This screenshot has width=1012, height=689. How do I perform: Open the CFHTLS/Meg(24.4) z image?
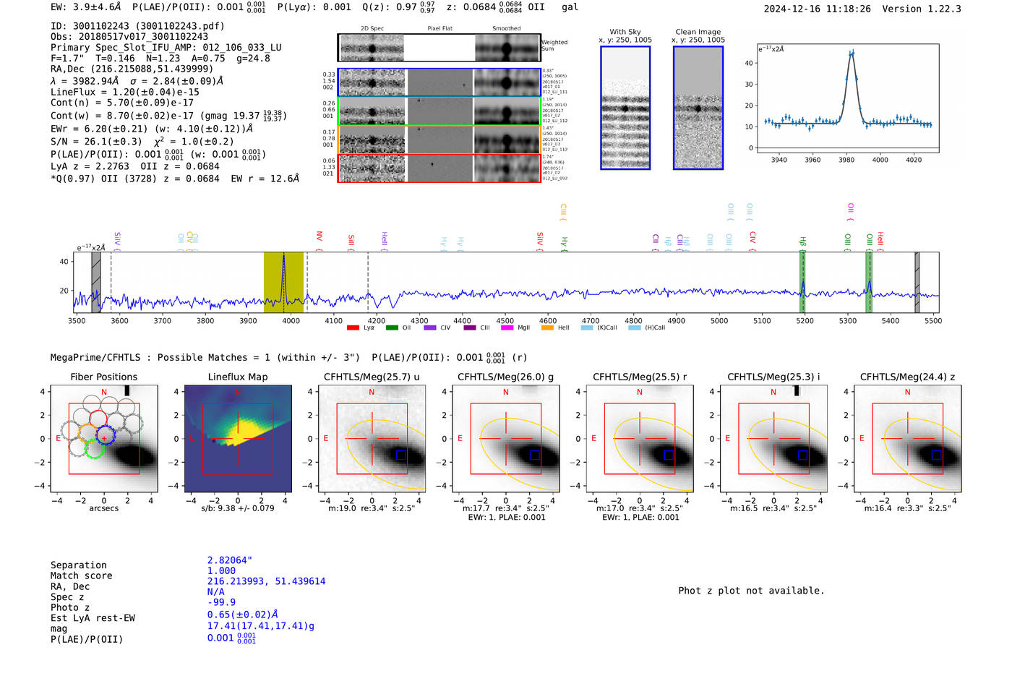[908, 439]
